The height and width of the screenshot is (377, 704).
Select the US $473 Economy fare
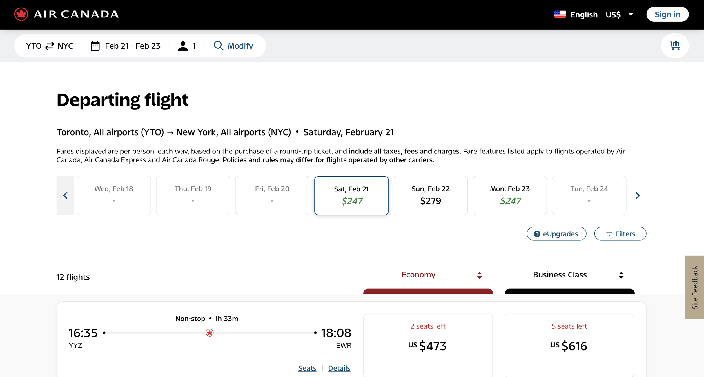[x=427, y=346]
